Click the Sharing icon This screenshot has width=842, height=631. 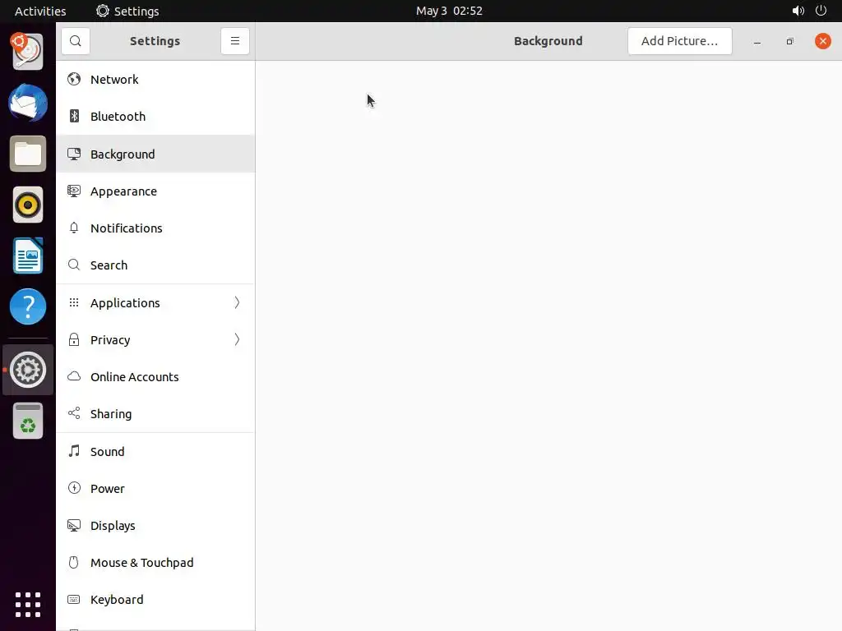coord(74,413)
